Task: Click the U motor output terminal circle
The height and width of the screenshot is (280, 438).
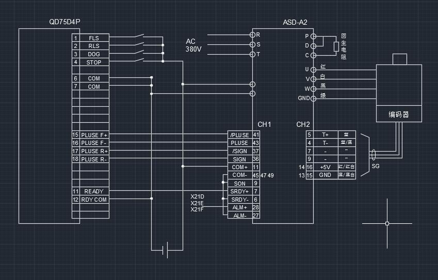Action: (314, 69)
